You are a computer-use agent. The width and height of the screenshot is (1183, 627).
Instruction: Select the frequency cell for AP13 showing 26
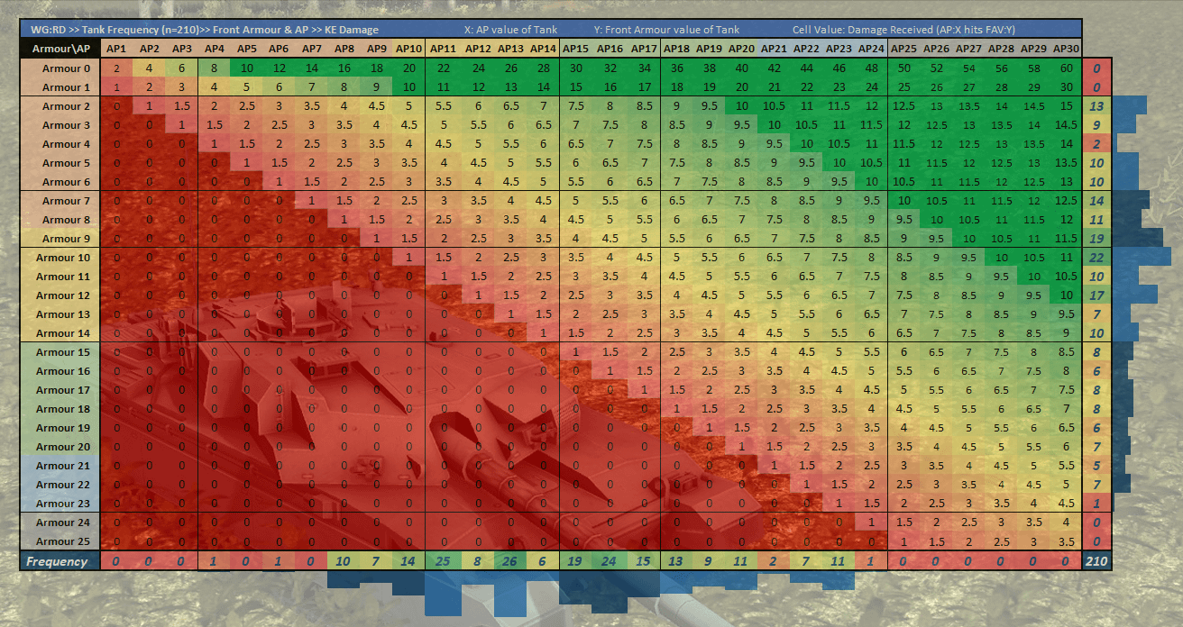(x=510, y=561)
